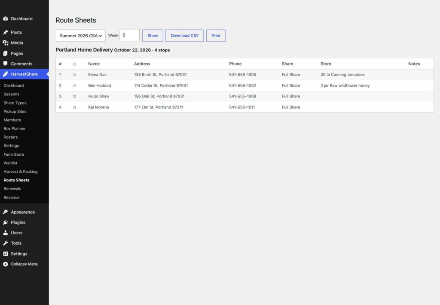Open Waitlist submenu item

[10, 163]
